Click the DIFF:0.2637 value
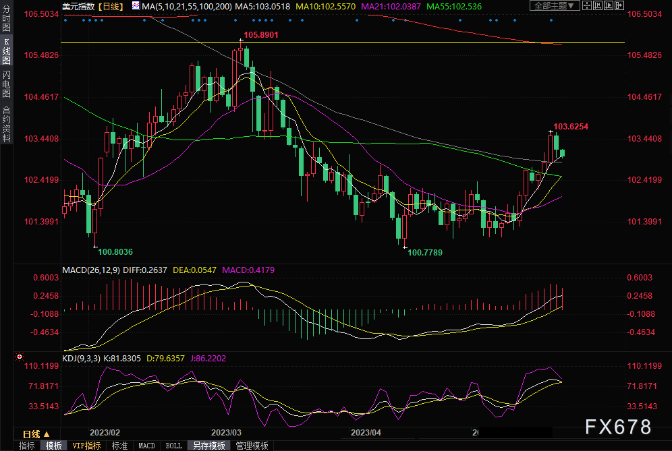Image resolution: width=672 pixels, height=451 pixels. click(x=145, y=270)
